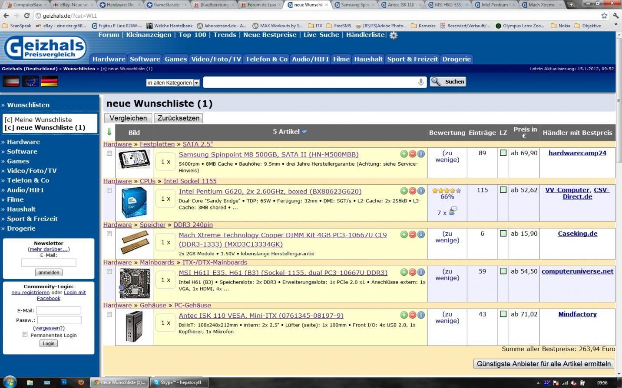Click Geizhals Preisvergleich logo
This screenshot has height=388, width=622.
pyautogui.click(x=45, y=47)
